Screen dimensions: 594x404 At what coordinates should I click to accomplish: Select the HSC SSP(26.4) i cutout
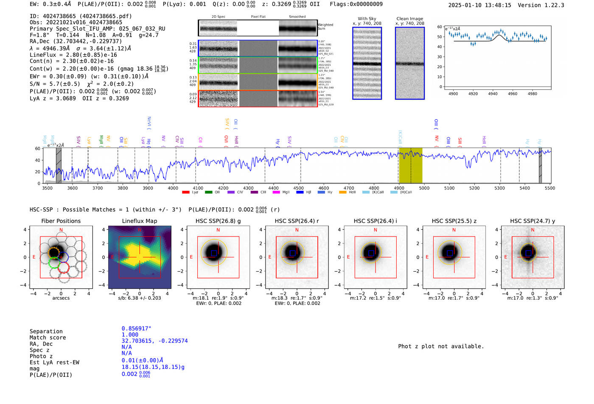(375, 257)
